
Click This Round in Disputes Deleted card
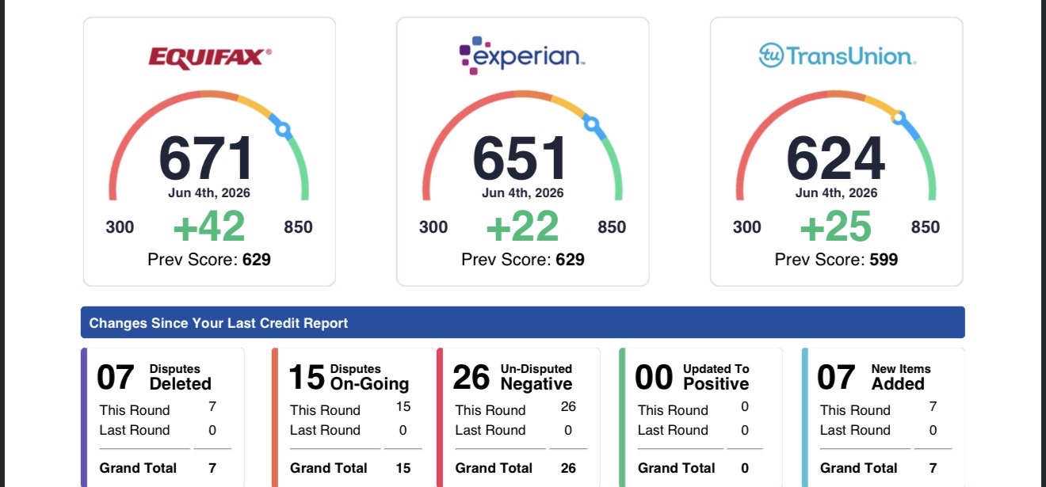coord(135,410)
